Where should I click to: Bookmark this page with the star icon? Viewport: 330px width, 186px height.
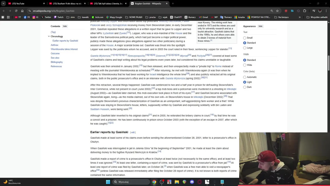pyautogui.click(x=277, y=11)
